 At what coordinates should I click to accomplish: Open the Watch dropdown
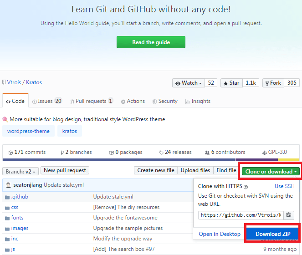click(189, 83)
